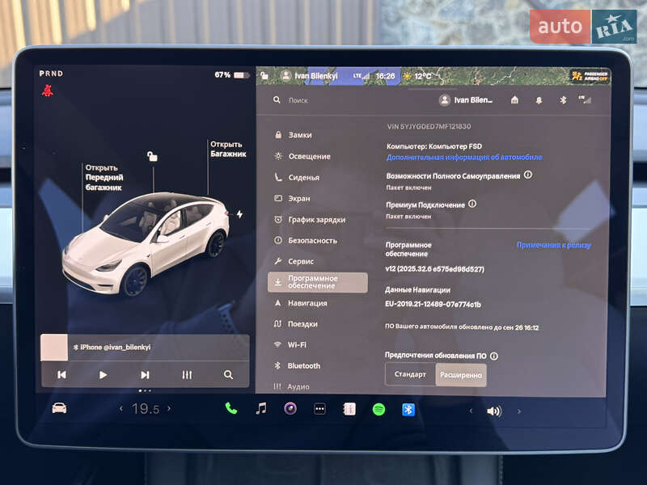Increase cabin temperature above 19.5
The width and height of the screenshot is (647, 485).
pos(169,408)
